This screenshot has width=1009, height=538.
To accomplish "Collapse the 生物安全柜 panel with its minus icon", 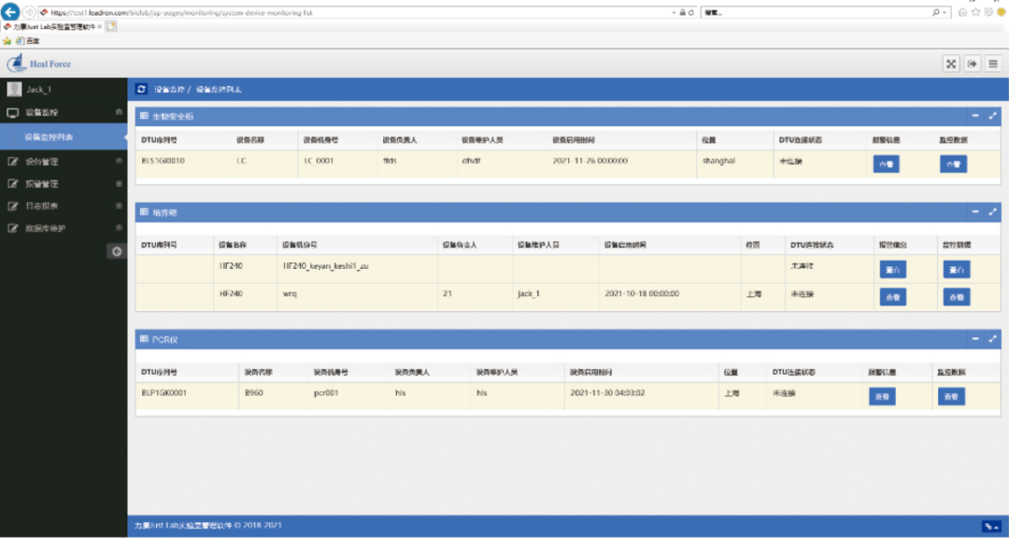I will click(x=975, y=116).
